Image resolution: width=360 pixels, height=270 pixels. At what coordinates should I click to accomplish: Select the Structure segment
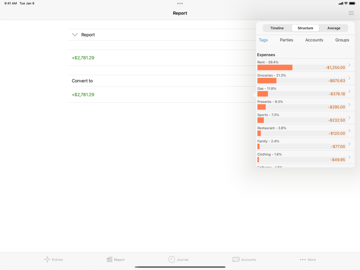click(305, 28)
